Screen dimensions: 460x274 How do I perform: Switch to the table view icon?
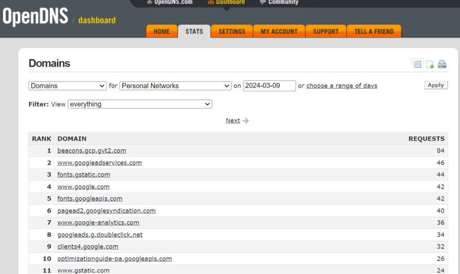tap(417, 64)
